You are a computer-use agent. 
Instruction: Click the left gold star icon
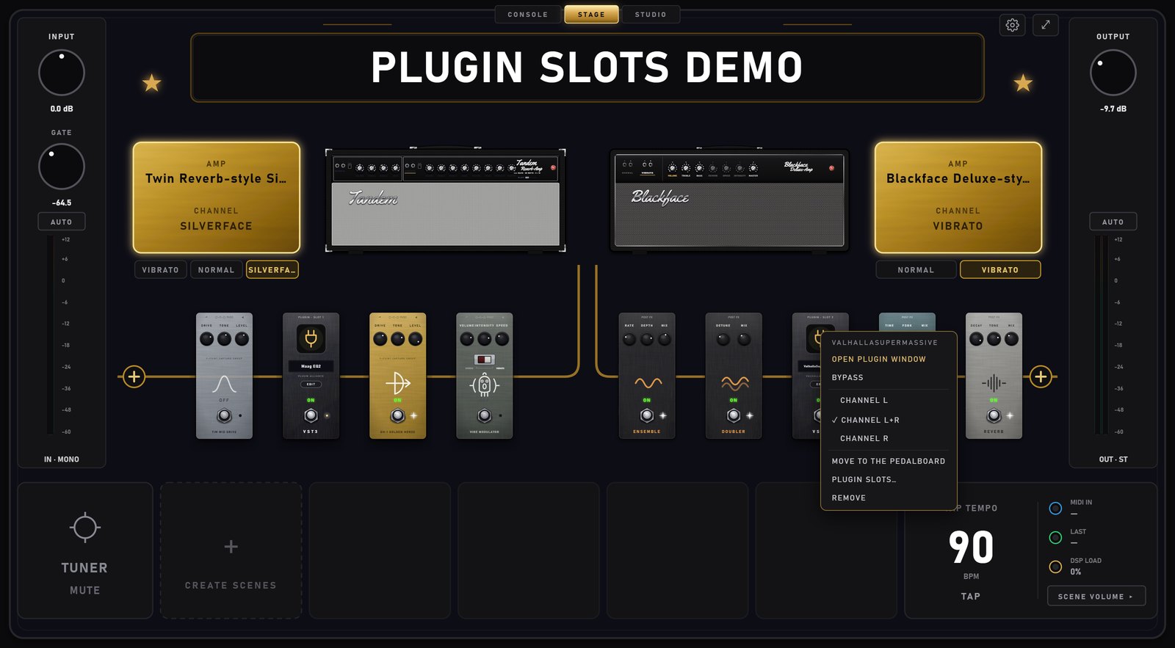[152, 83]
